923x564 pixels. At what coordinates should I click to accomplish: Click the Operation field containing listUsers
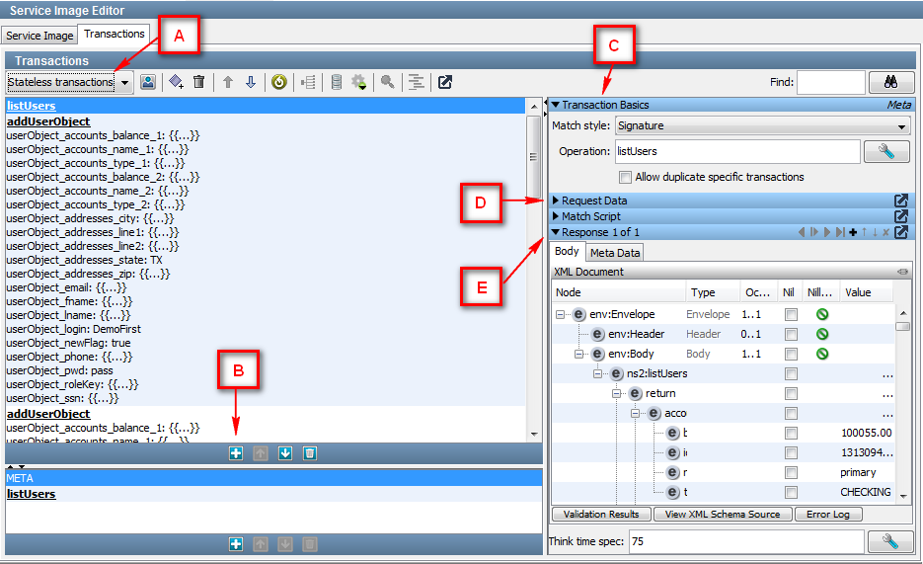[737, 151]
